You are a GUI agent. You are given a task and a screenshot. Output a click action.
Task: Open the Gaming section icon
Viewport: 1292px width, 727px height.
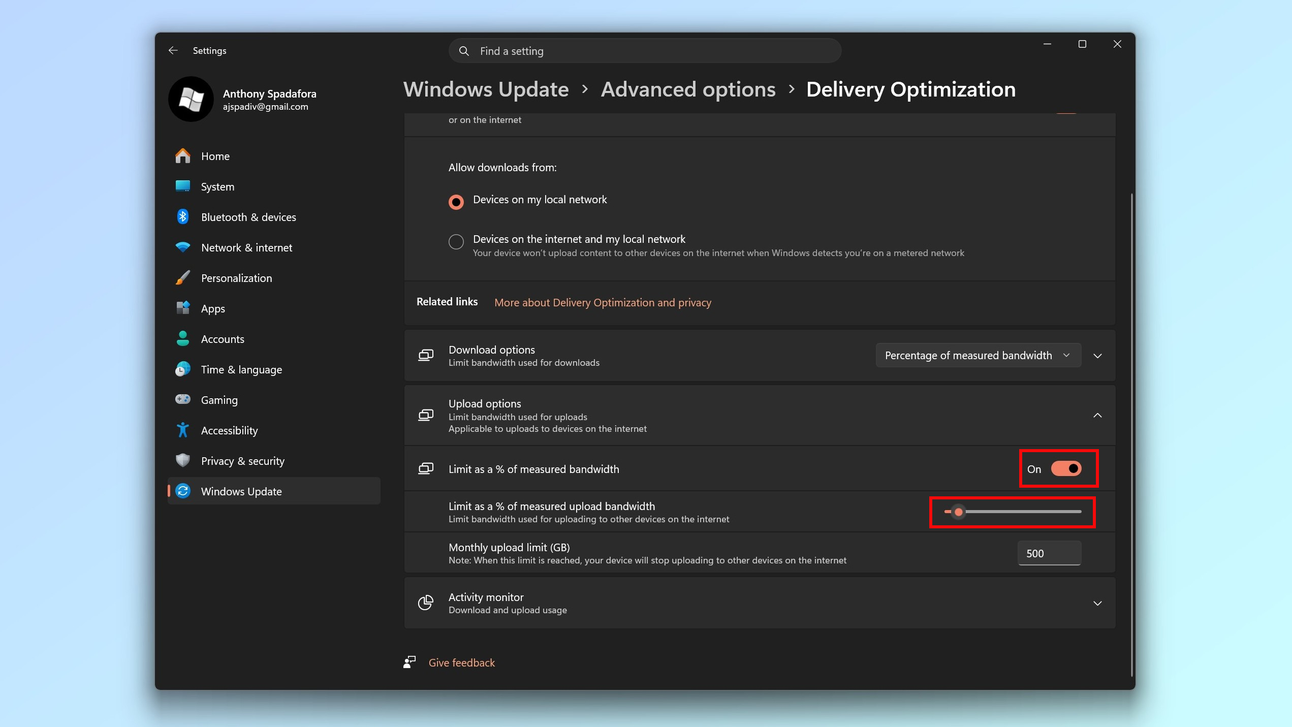[x=183, y=400]
